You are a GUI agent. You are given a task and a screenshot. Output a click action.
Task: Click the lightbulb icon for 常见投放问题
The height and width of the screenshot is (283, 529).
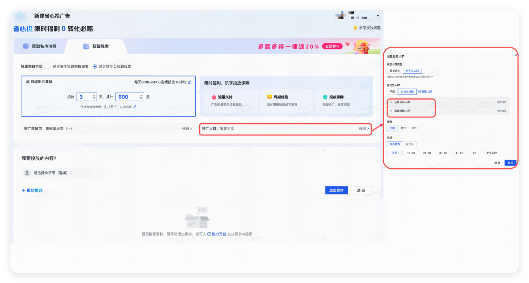(x=356, y=28)
